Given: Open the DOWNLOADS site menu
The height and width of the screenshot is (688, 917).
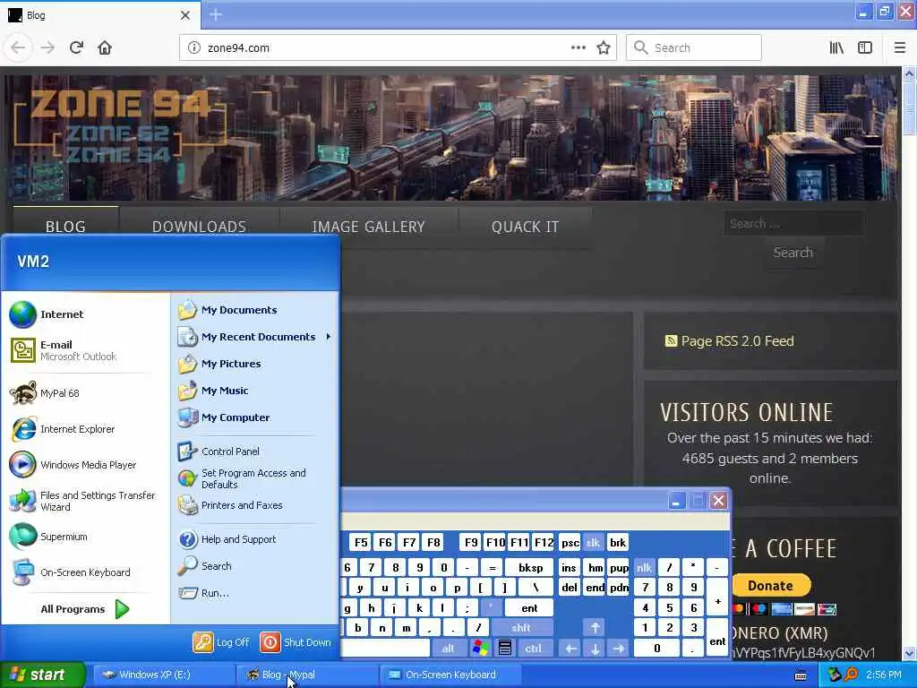Looking at the screenshot, I should (x=199, y=227).
